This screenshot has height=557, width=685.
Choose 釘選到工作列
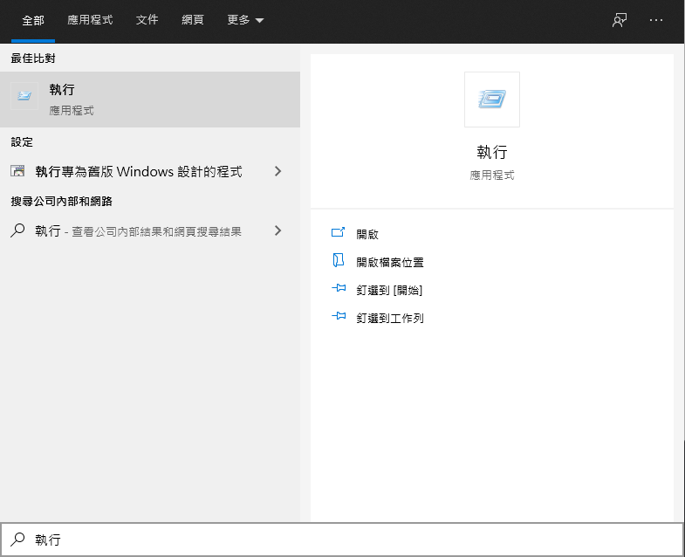(x=390, y=319)
